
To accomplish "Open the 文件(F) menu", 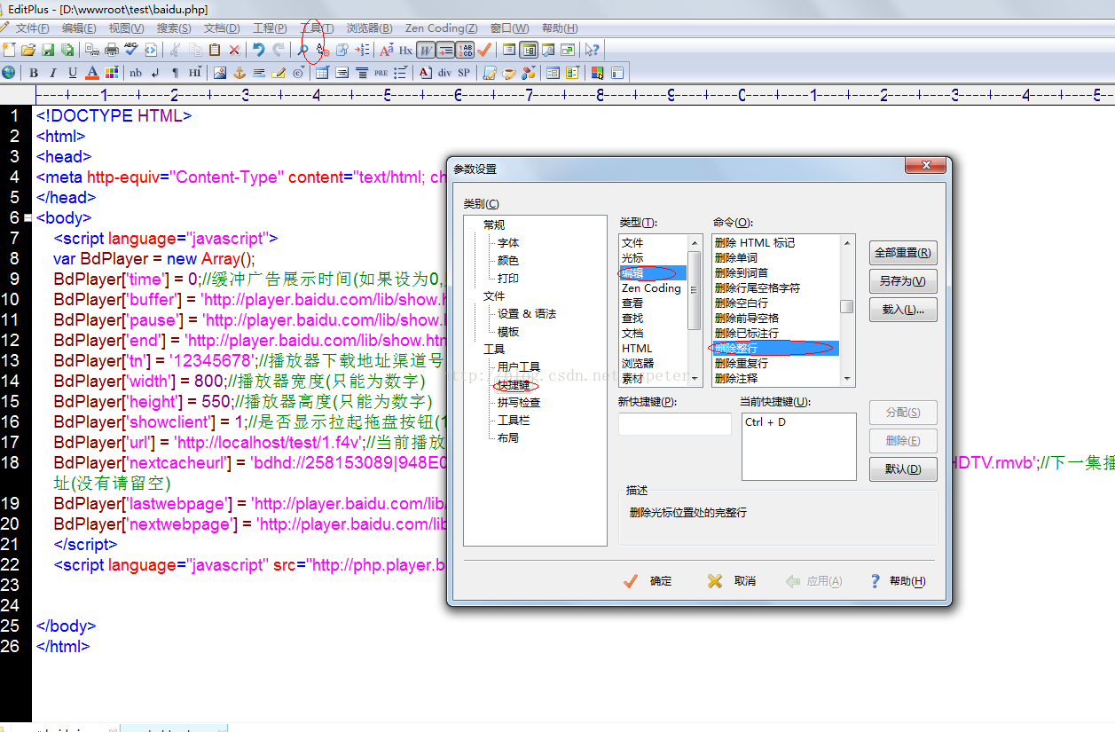I will tap(33, 28).
